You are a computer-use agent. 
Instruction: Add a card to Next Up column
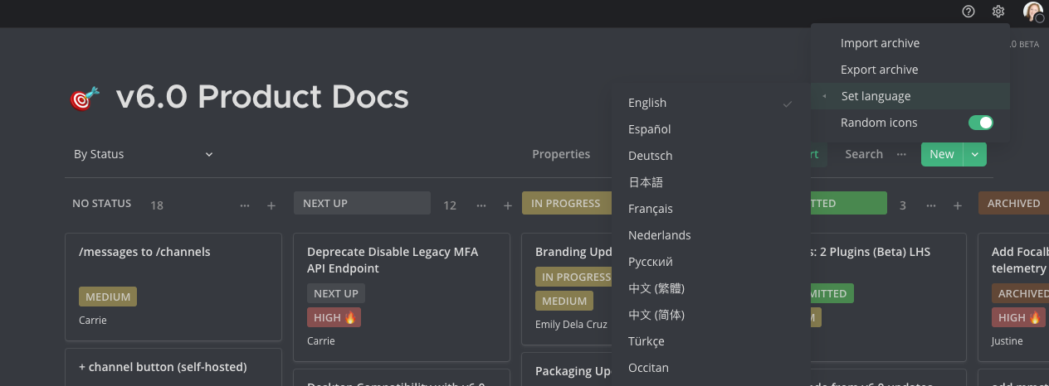pos(507,205)
